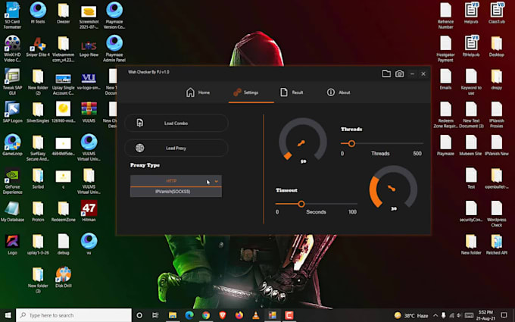The height and width of the screenshot is (322, 515).
Task: Launch Microsoft Edge from the taskbar
Action: [x=189, y=315]
